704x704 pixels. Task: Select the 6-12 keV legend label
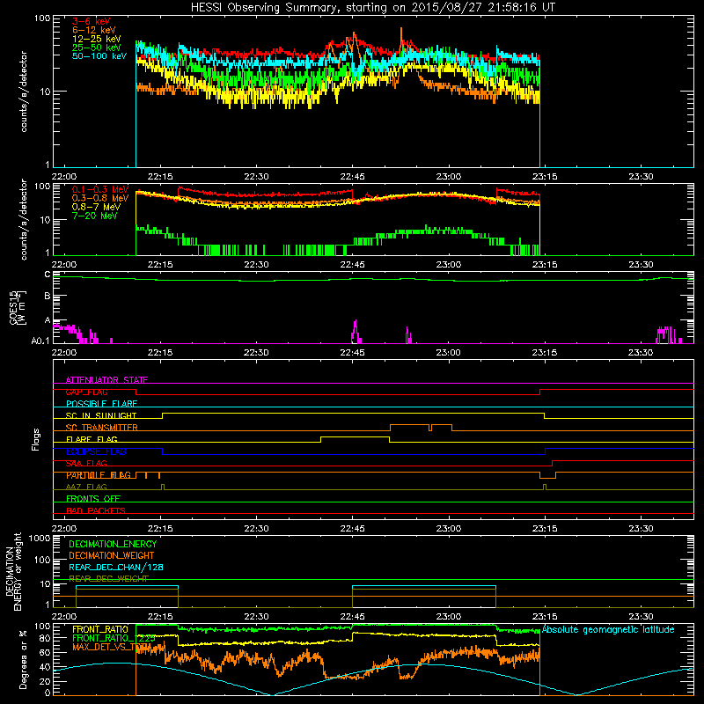[x=93, y=30]
